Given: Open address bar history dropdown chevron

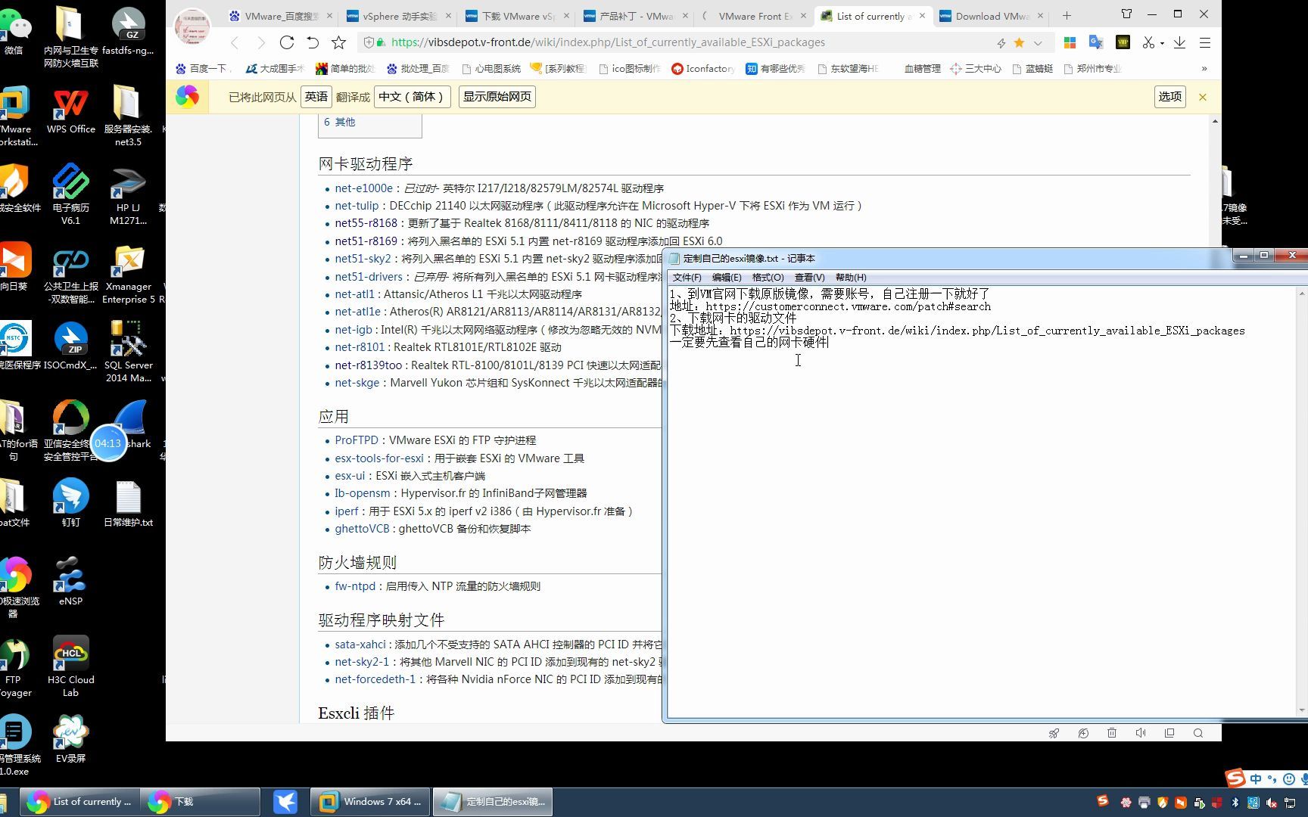Looking at the screenshot, I should point(1038,43).
